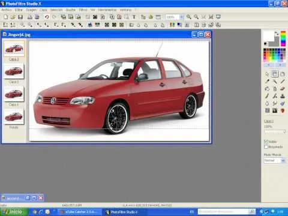Viewport: 288px width, 216px height.
Task: Select the Magic wand tool
Action: click(x=275, y=82)
